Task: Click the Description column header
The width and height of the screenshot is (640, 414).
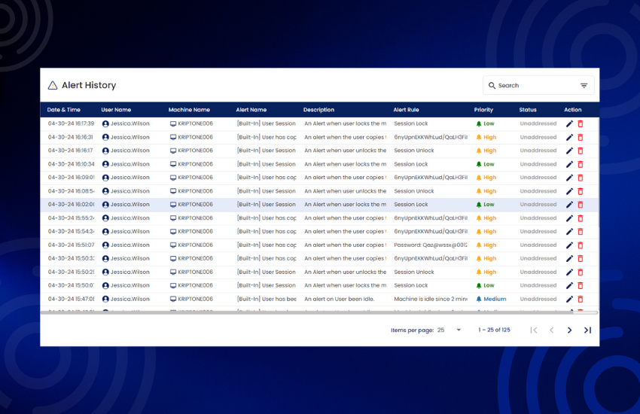Action: (318, 110)
